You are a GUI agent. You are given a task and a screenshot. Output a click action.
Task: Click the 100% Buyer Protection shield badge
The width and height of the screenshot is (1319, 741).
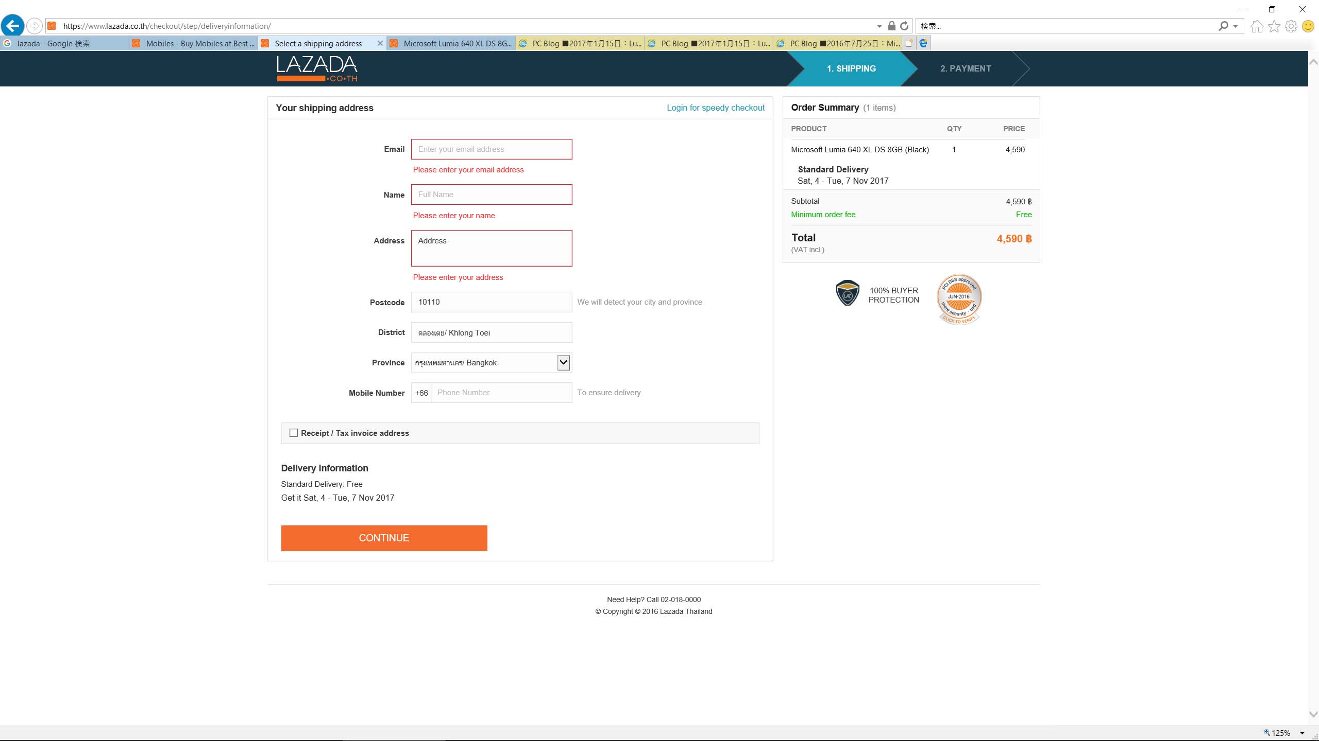(847, 293)
